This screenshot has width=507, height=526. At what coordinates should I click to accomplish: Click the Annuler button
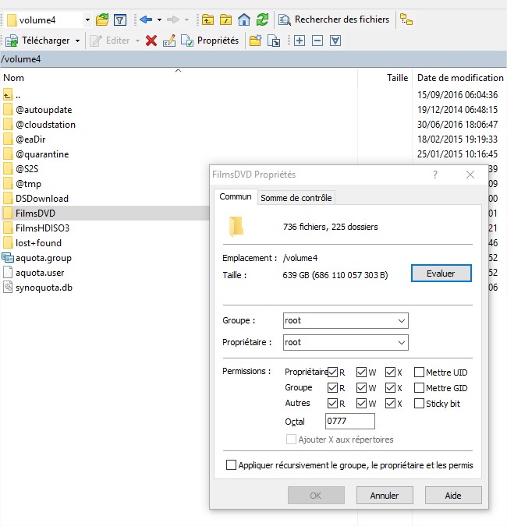[x=384, y=495]
